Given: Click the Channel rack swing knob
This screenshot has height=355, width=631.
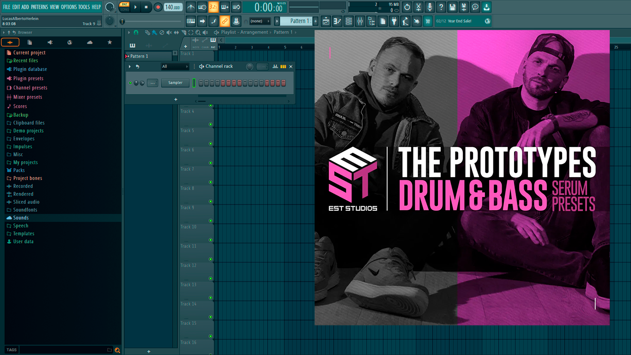Looking at the screenshot, I should pos(249,67).
